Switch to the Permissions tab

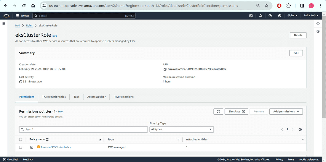coord(27,97)
